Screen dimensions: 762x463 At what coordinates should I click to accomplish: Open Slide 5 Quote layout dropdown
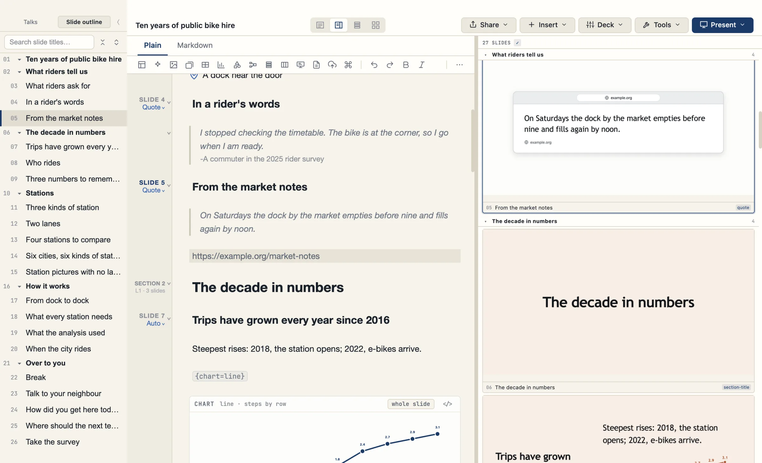[x=154, y=190]
